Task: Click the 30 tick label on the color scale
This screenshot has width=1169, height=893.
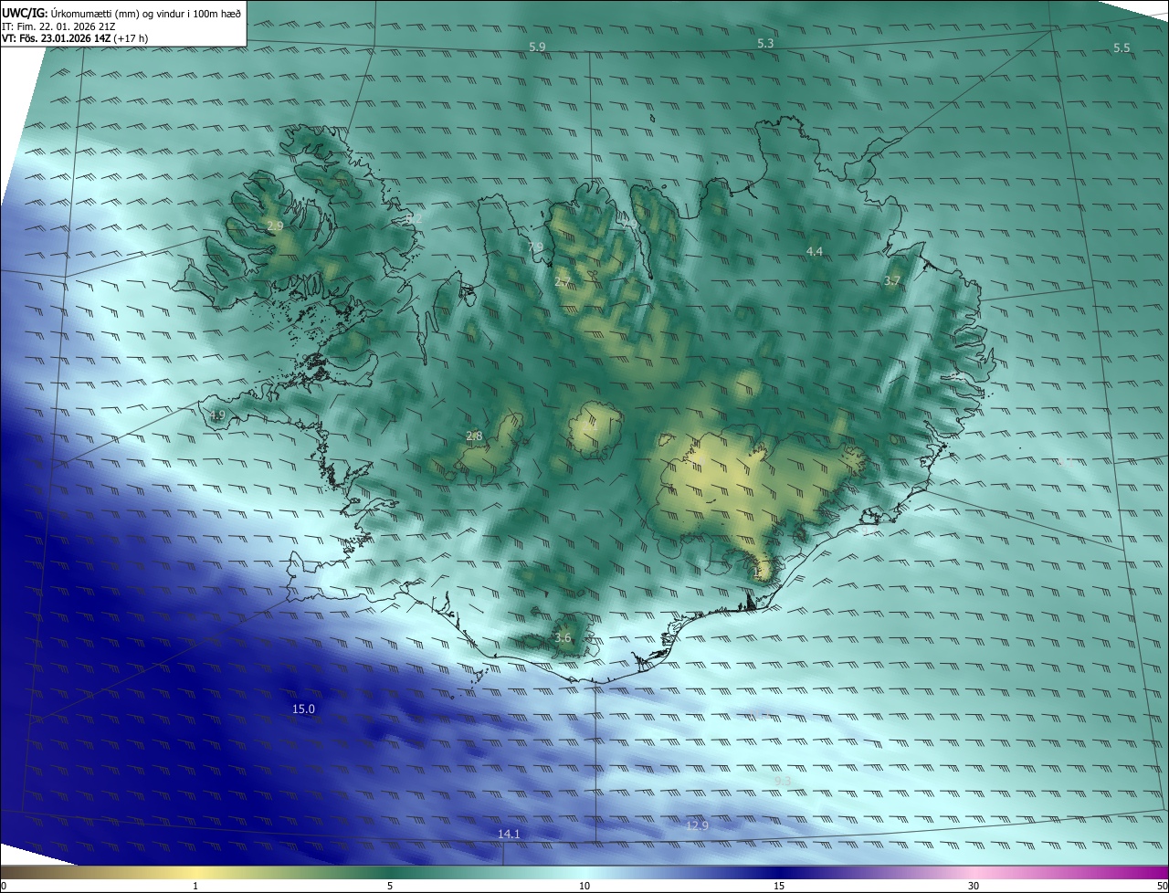Action: (974, 886)
